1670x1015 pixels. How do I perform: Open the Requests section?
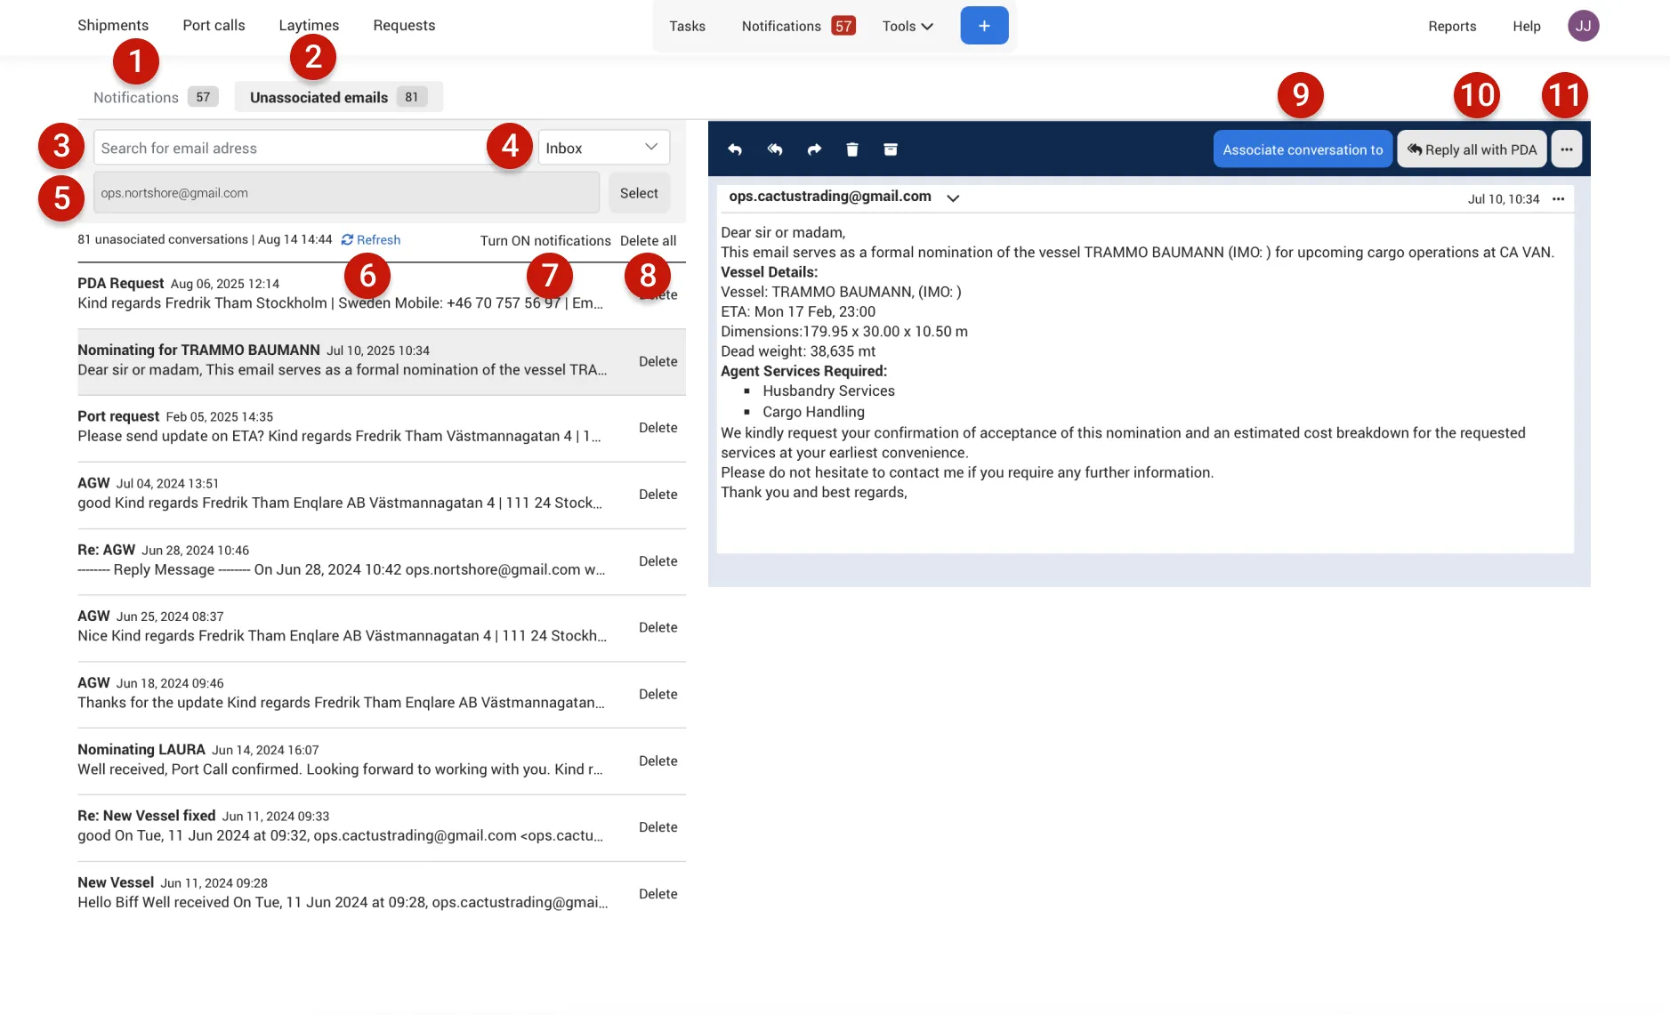click(x=404, y=25)
